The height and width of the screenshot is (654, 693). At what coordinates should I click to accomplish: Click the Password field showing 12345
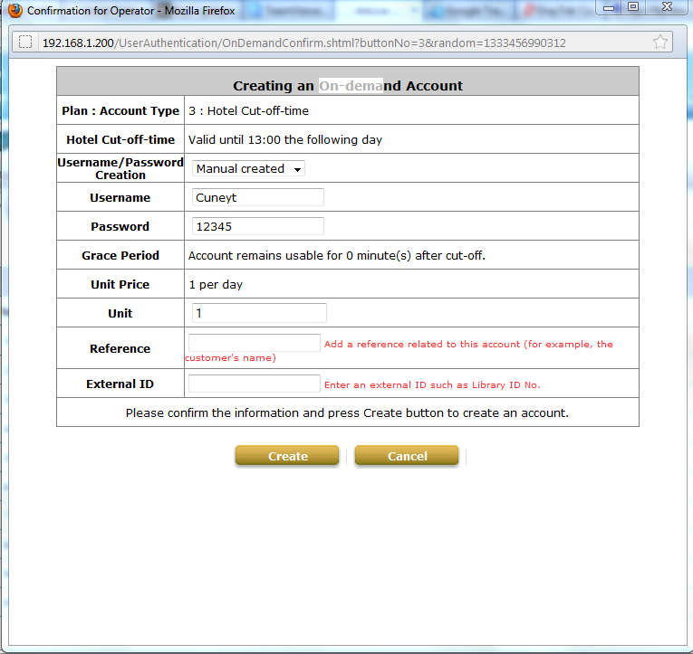258,226
